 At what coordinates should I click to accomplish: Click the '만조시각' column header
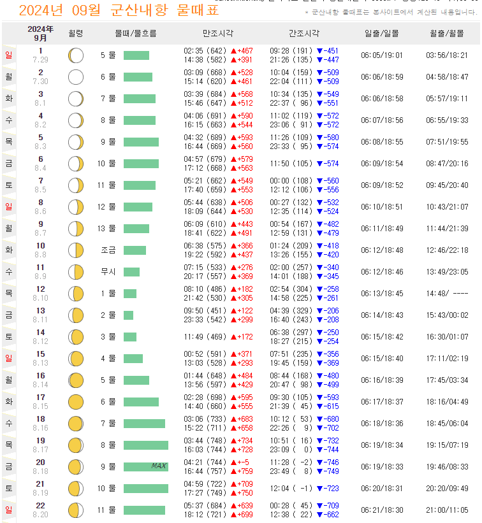218,33
